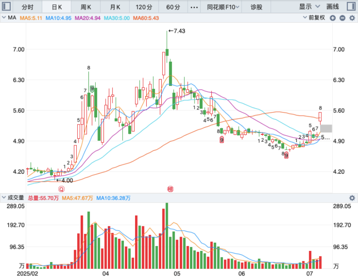Click the tallest green volume bar
Screen dimensions: 358x278
(x=167, y=236)
